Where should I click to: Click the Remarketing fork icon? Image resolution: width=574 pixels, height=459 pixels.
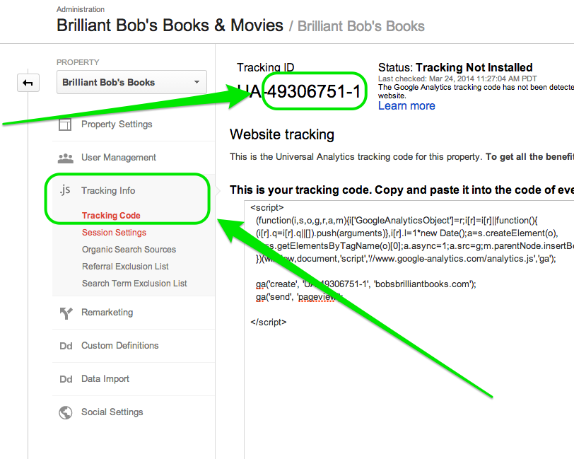[66, 313]
